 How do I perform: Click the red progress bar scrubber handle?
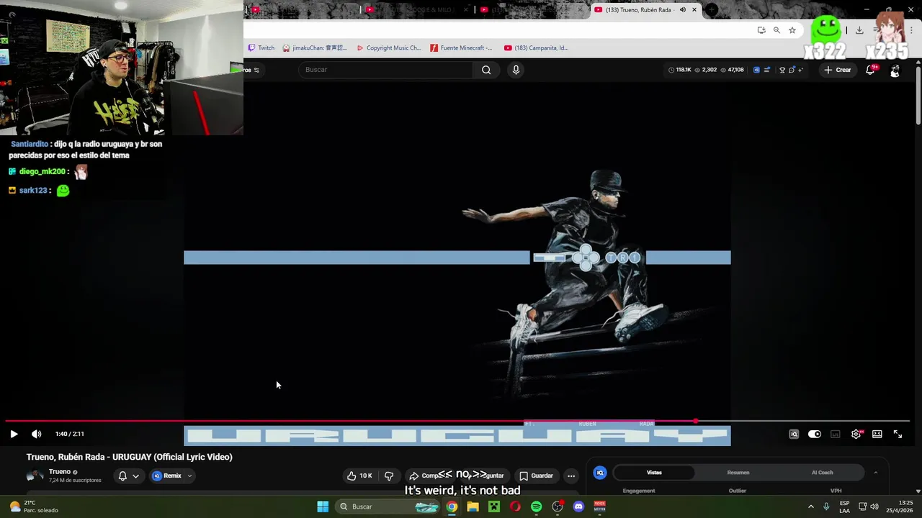point(696,421)
